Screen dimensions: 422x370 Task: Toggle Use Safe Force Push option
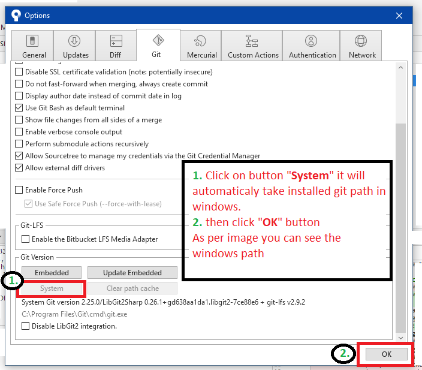[x=28, y=203]
